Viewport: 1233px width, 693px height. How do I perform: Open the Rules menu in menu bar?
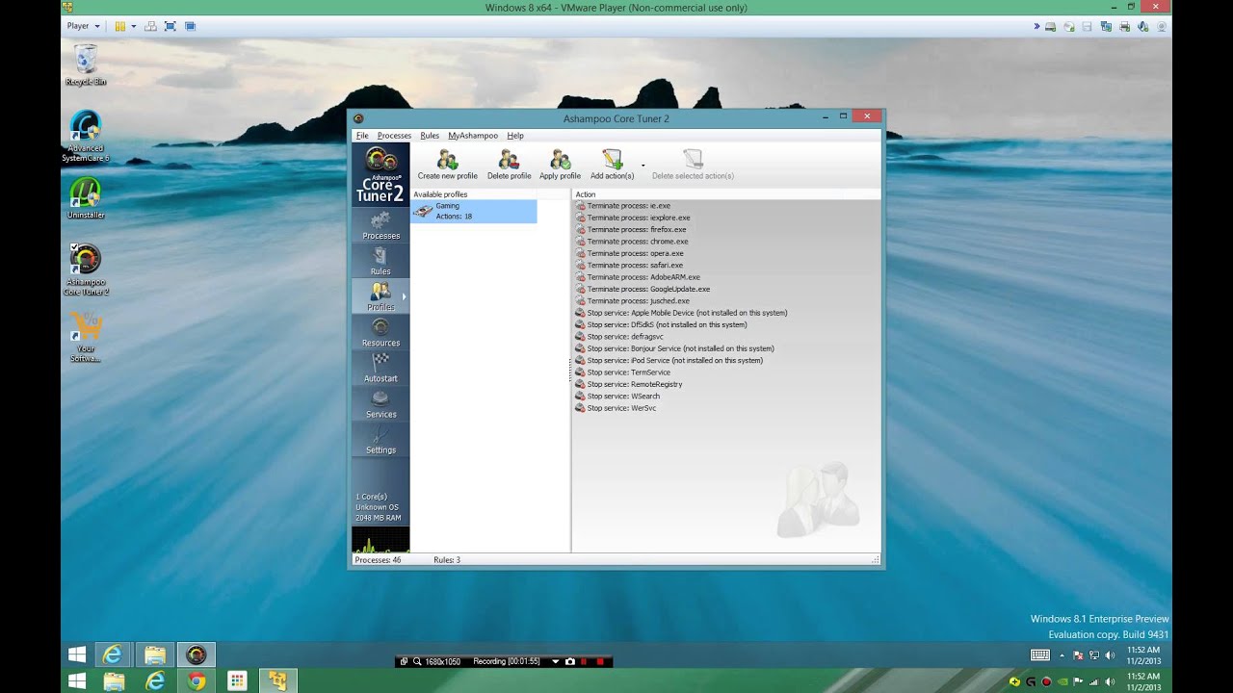tap(430, 136)
